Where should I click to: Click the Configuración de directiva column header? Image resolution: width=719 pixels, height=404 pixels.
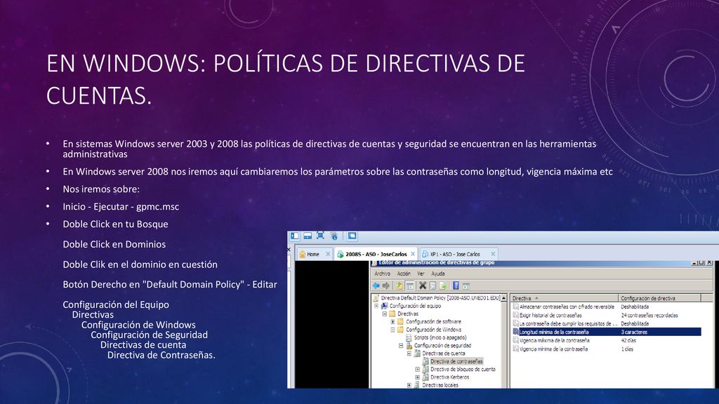pyautogui.click(x=660, y=298)
